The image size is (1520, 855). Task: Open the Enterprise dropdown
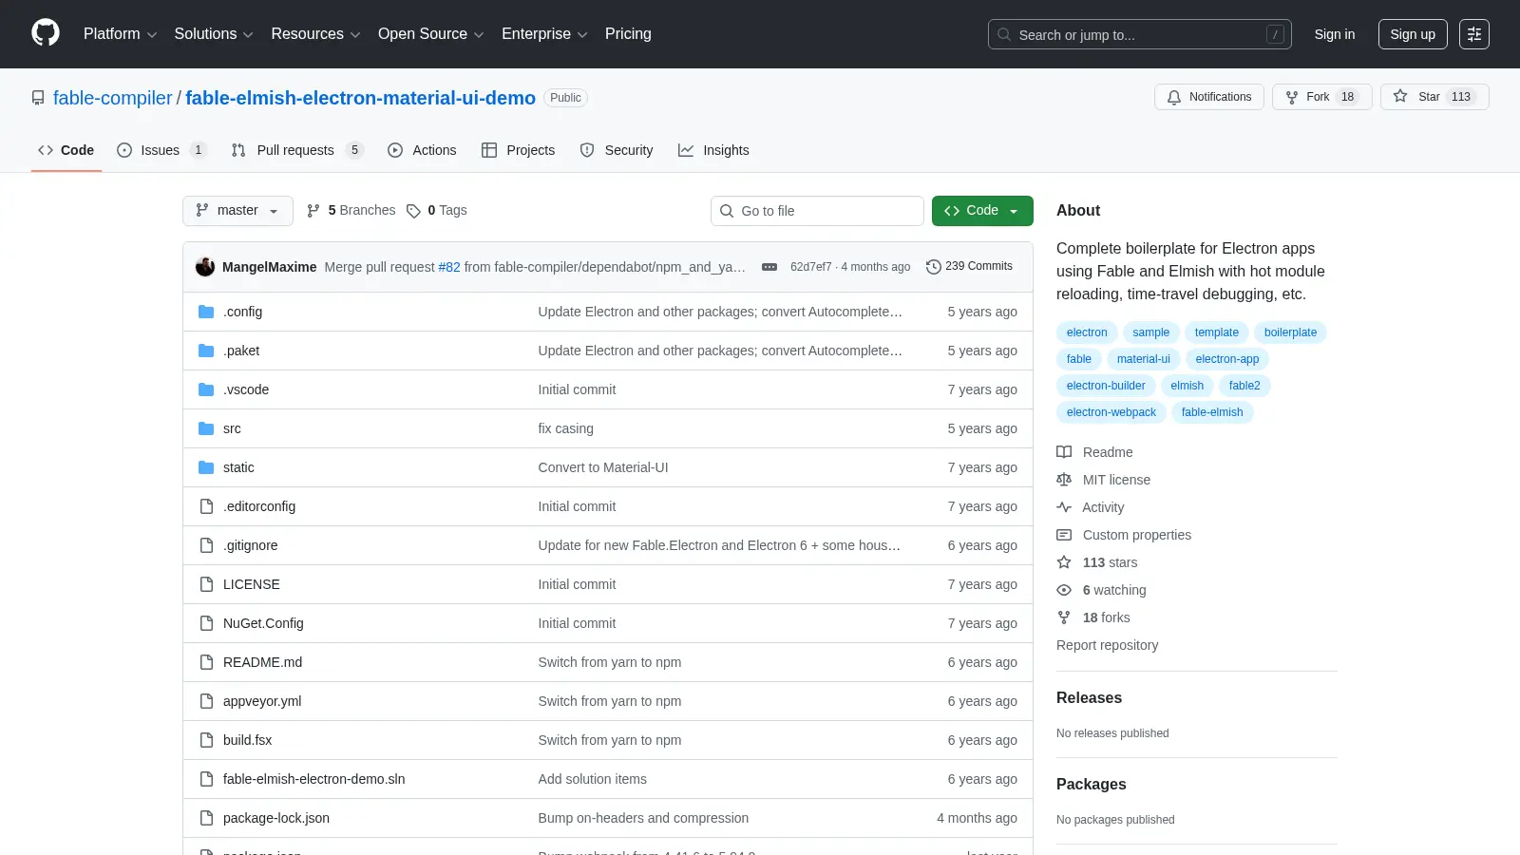(x=544, y=34)
